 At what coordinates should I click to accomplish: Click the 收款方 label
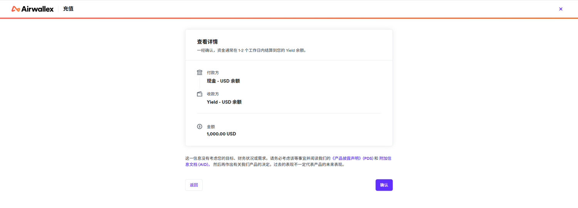(213, 94)
